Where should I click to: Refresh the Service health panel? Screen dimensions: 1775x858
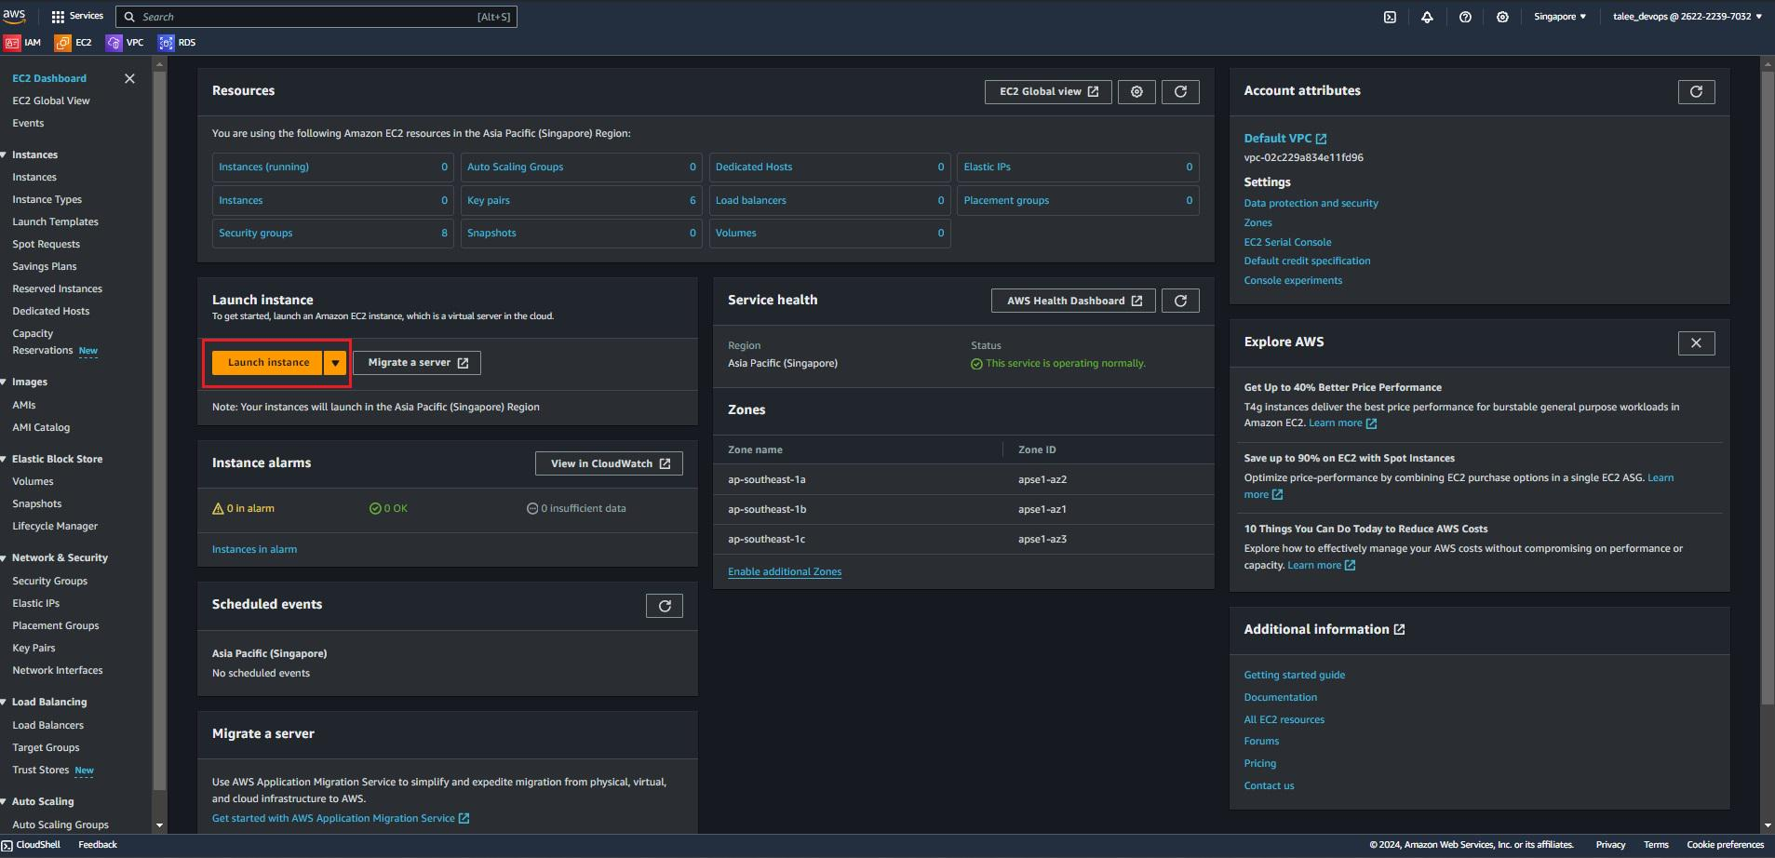1180,301
